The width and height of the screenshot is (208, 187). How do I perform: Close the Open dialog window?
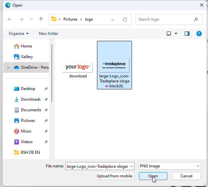tap(202, 5)
